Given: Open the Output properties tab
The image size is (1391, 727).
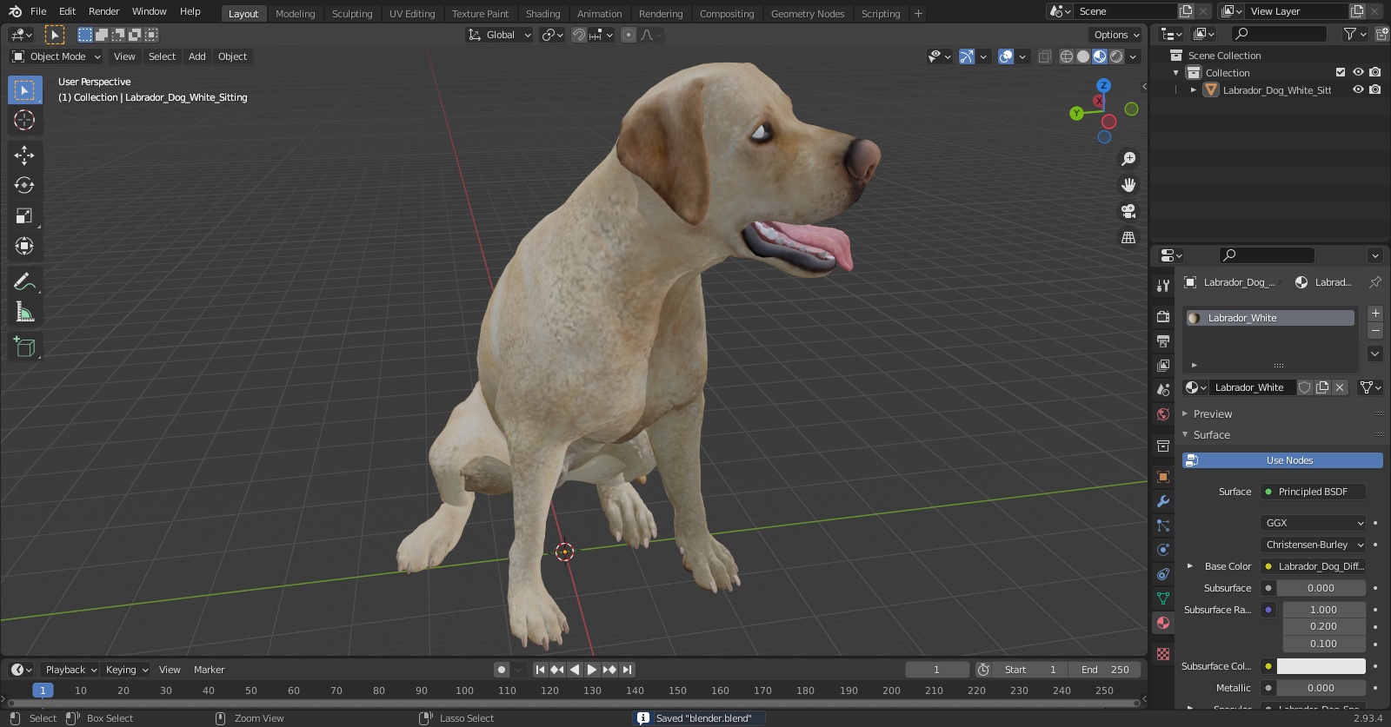Looking at the screenshot, I should tap(1163, 341).
